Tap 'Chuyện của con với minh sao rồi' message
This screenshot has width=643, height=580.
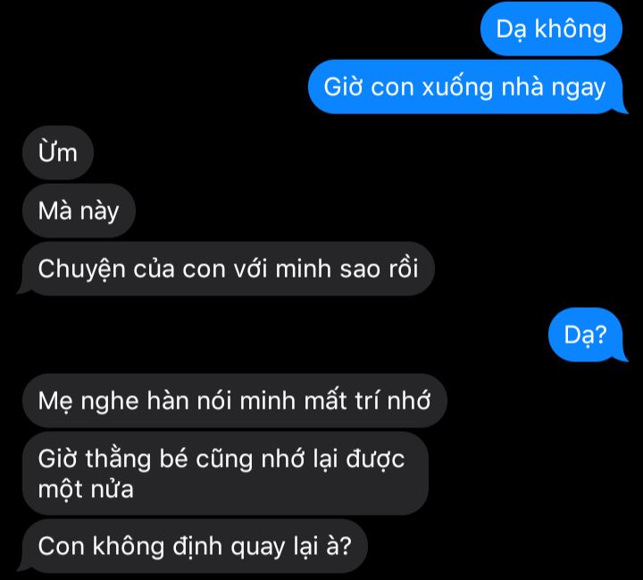(x=228, y=269)
